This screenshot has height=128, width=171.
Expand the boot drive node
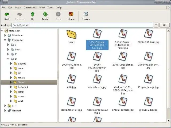8,49
